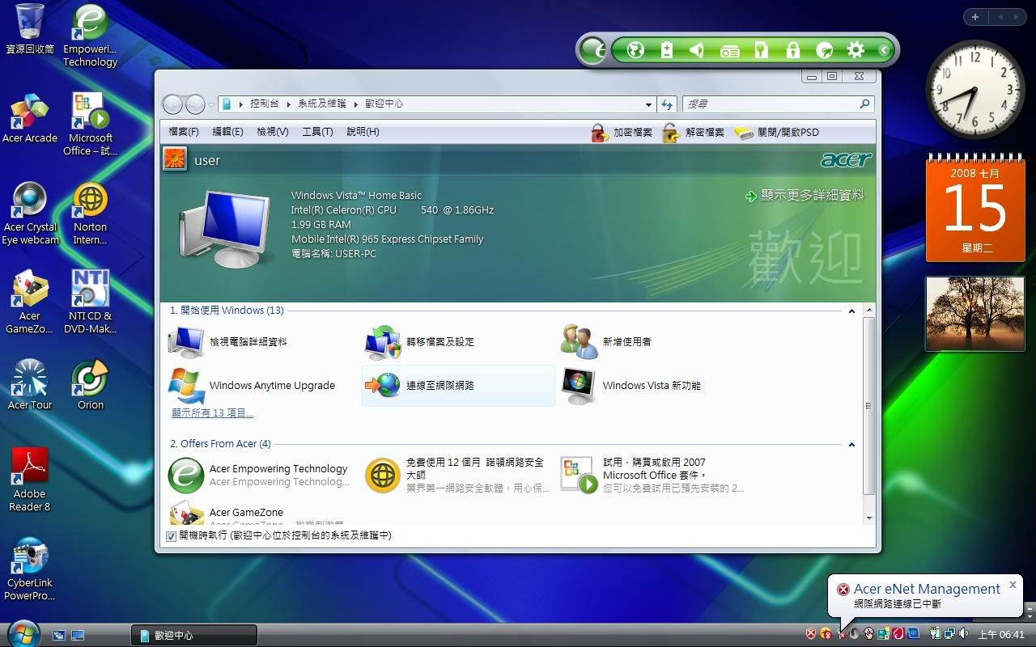The image size is (1036, 647).
Task: Launch Acer Arcade from the desktop
Action: pos(30,119)
